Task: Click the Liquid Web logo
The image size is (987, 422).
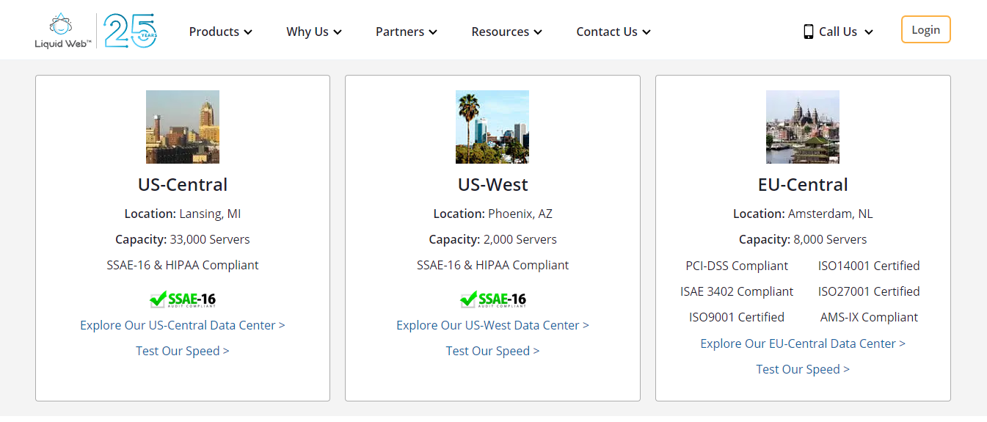Action: [x=62, y=31]
